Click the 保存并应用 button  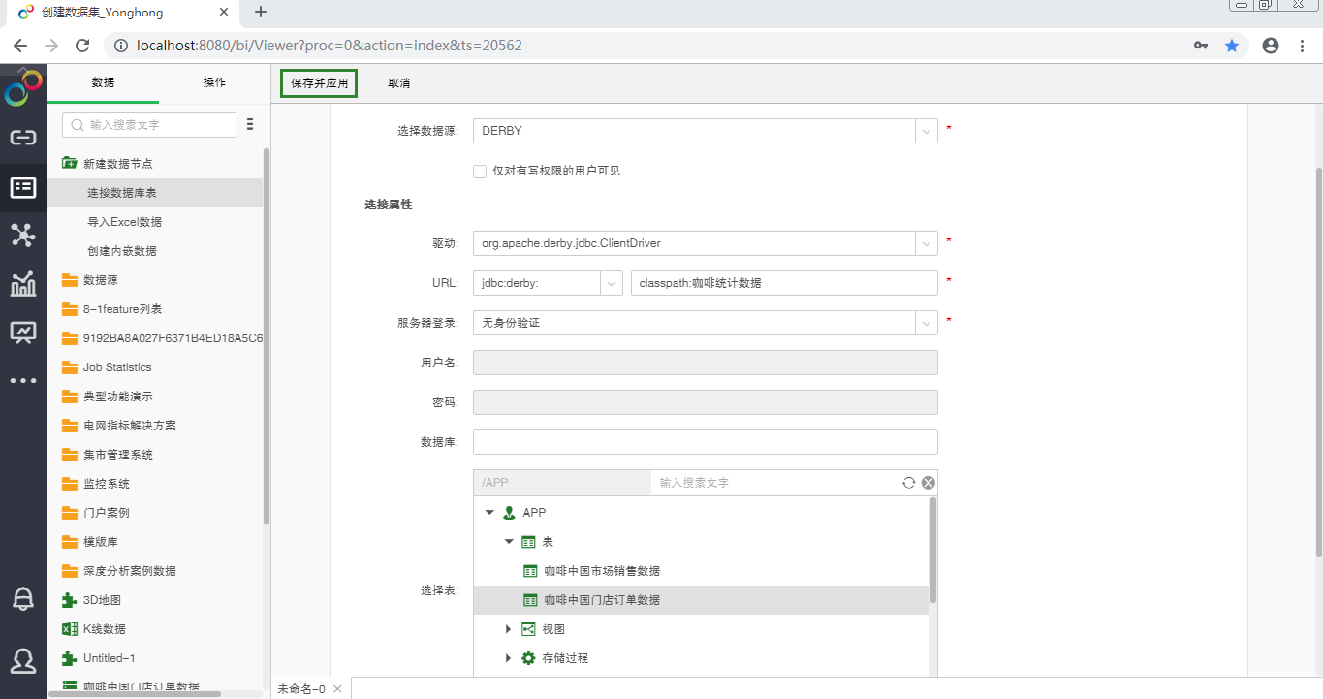[318, 83]
